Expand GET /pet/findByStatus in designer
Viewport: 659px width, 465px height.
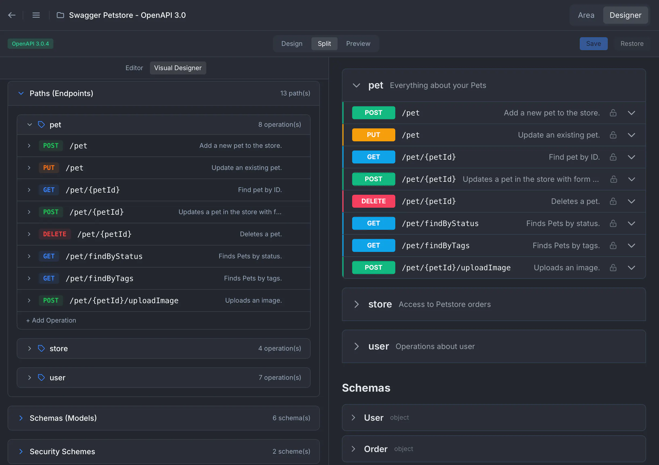pyautogui.click(x=29, y=256)
